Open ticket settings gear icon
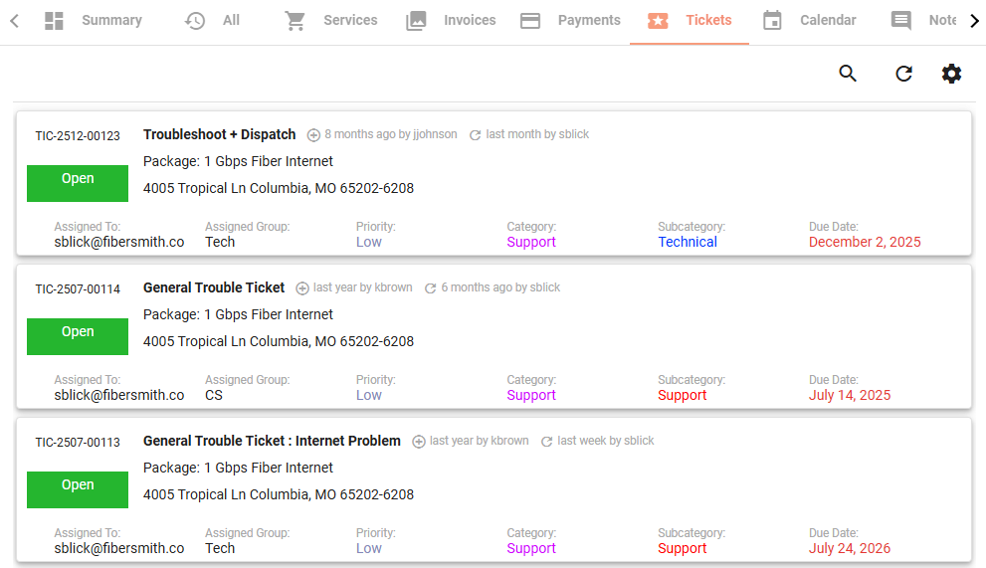Viewport: 986px width, 568px height. pos(951,74)
